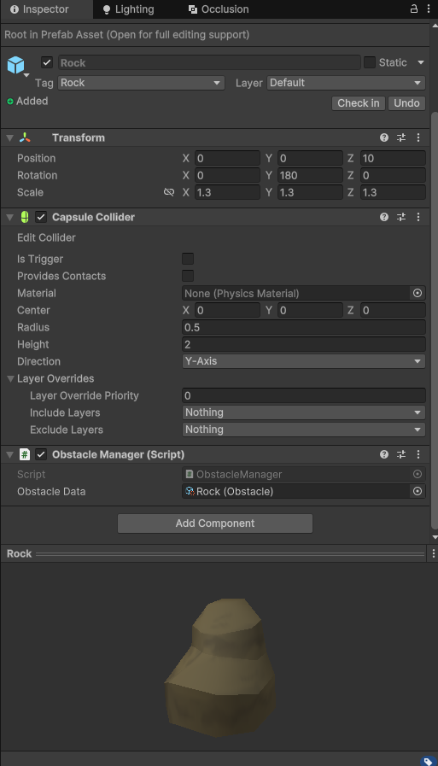
Task: Click the Rock prefab cube icon
Action: pyautogui.click(x=15, y=65)
